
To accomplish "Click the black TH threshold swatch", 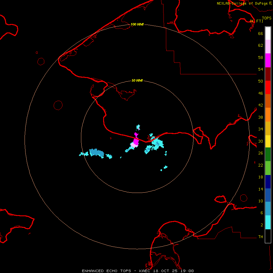I will coord(268,236).
